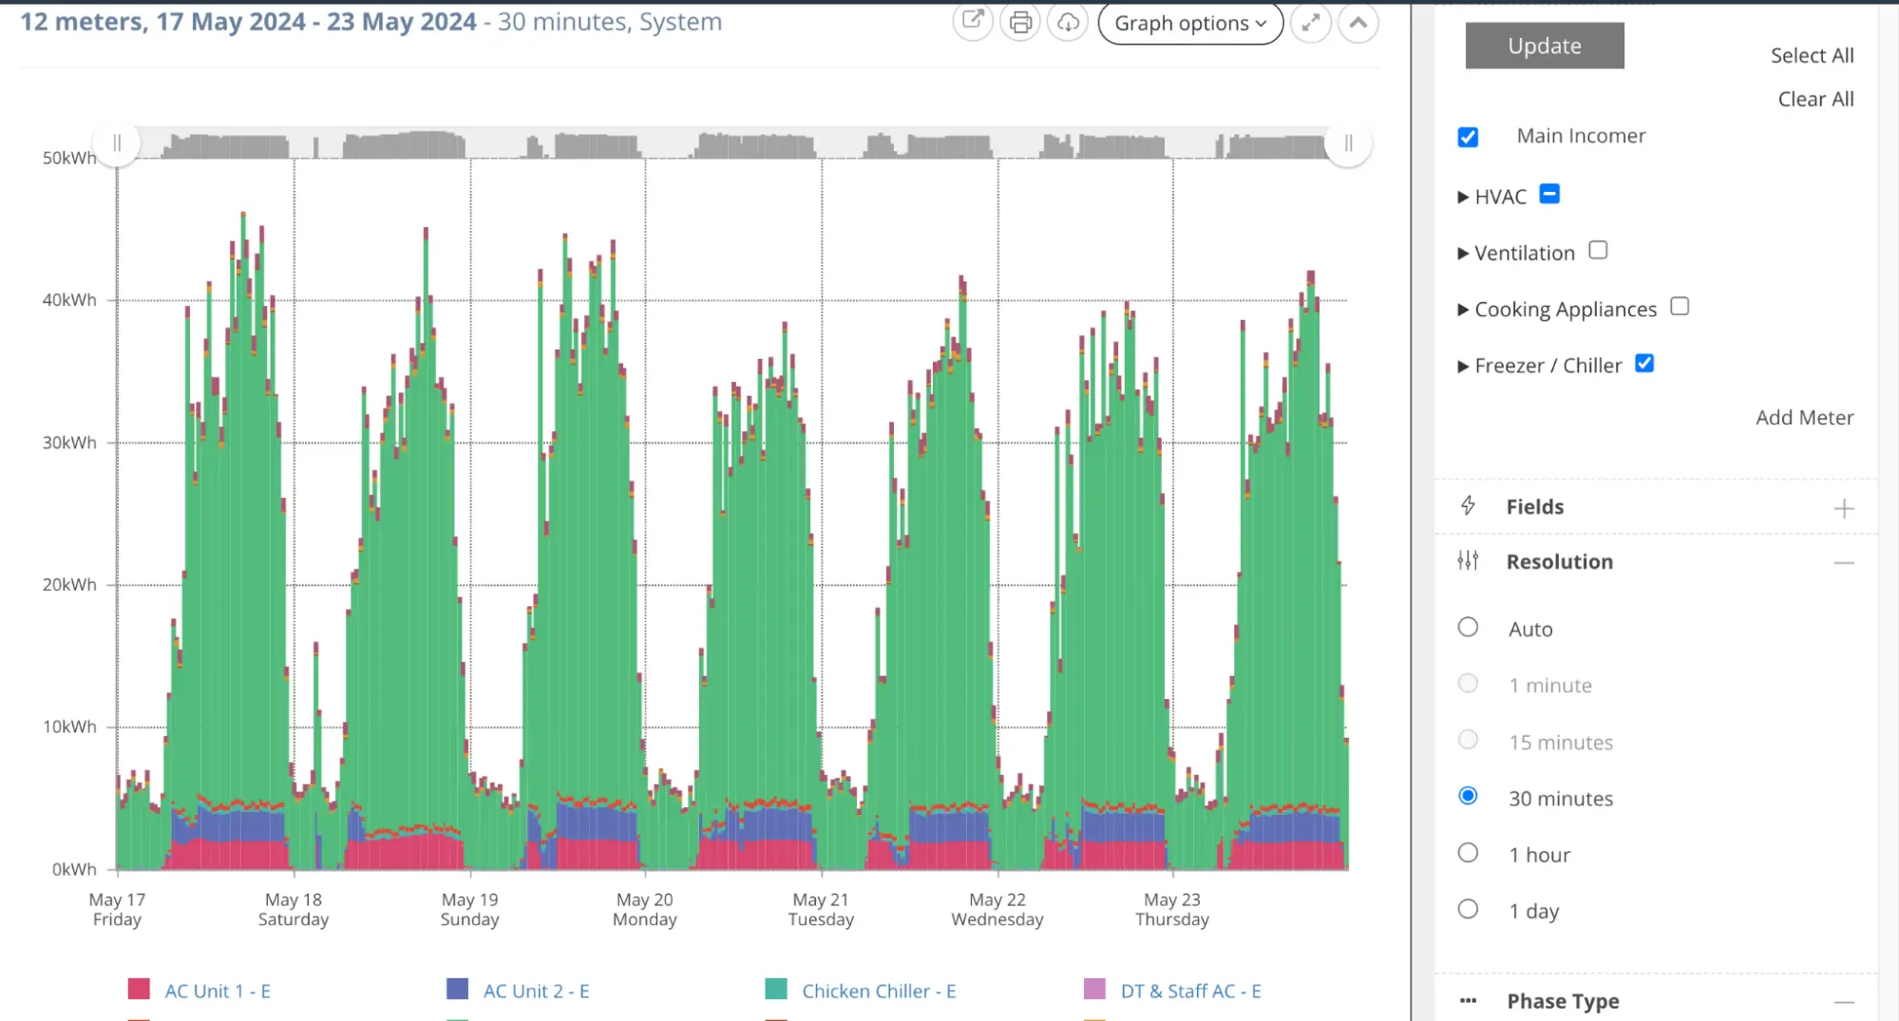Expand the Freezer / Chiller group

[x=1463, y=367]
